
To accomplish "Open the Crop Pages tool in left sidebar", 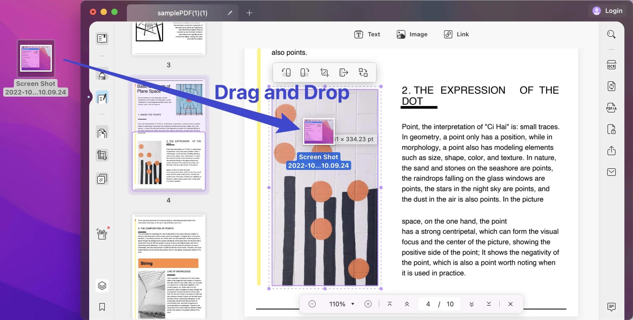I will (x=102, y=155).
